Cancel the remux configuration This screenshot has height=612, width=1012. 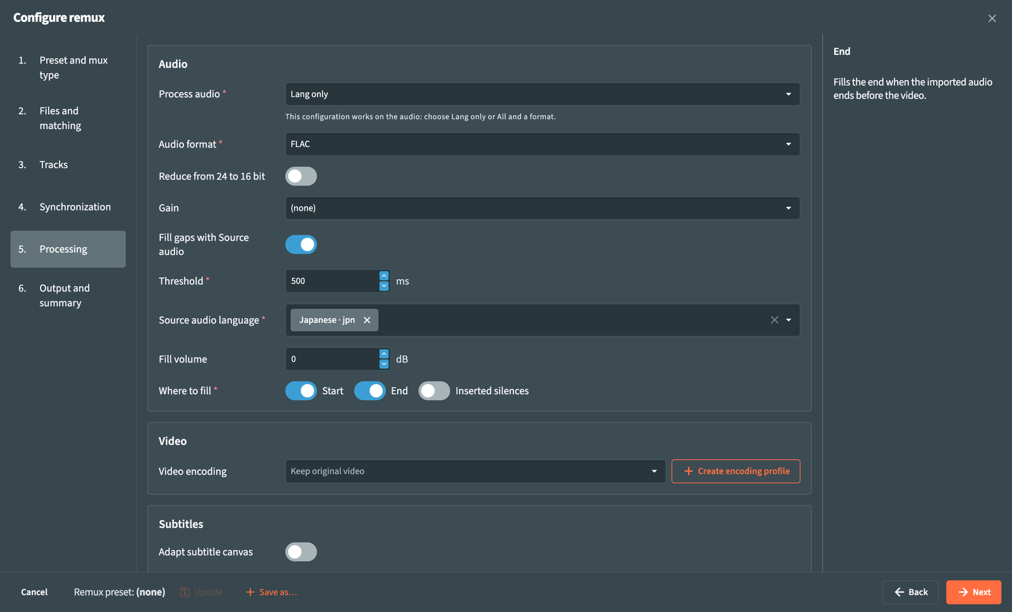coord(34,592)
